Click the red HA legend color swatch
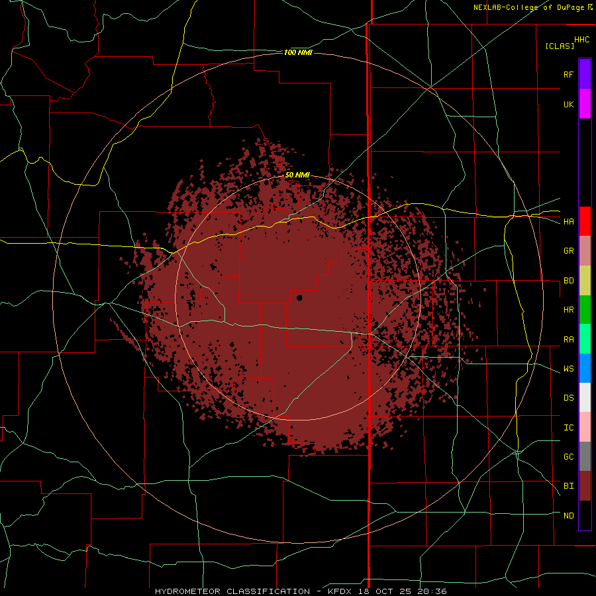The width and height of the screenshot is (596, 596). coord(585,221)
